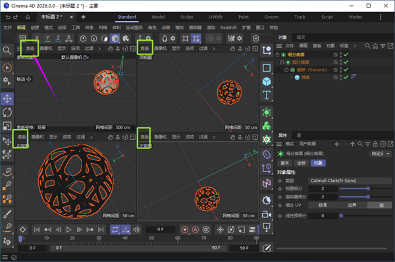Toggle visibility dots for top 细分曲面
This screenshot has width=395, height=262.
tap(340, 55)
